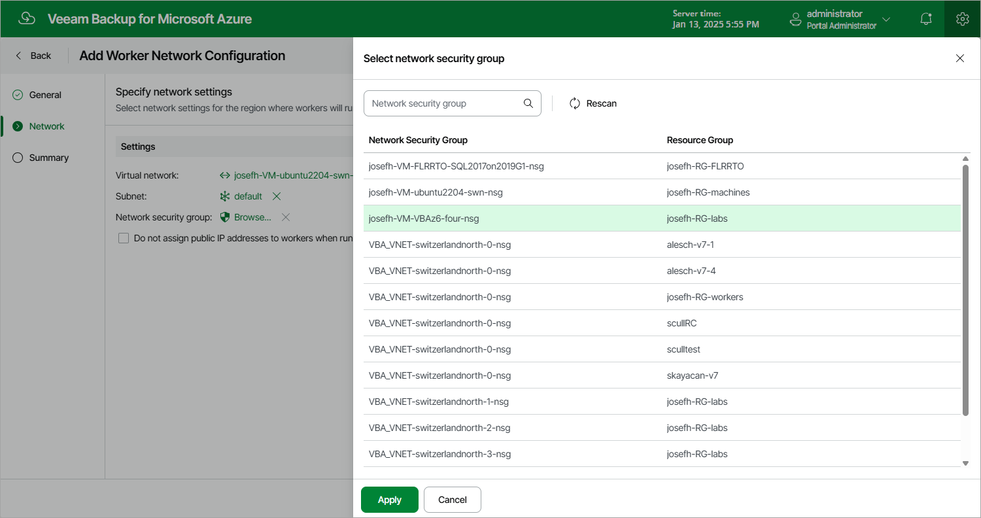981x518 pixels.
Task: Open the Summary step
Action: [48, 158]
